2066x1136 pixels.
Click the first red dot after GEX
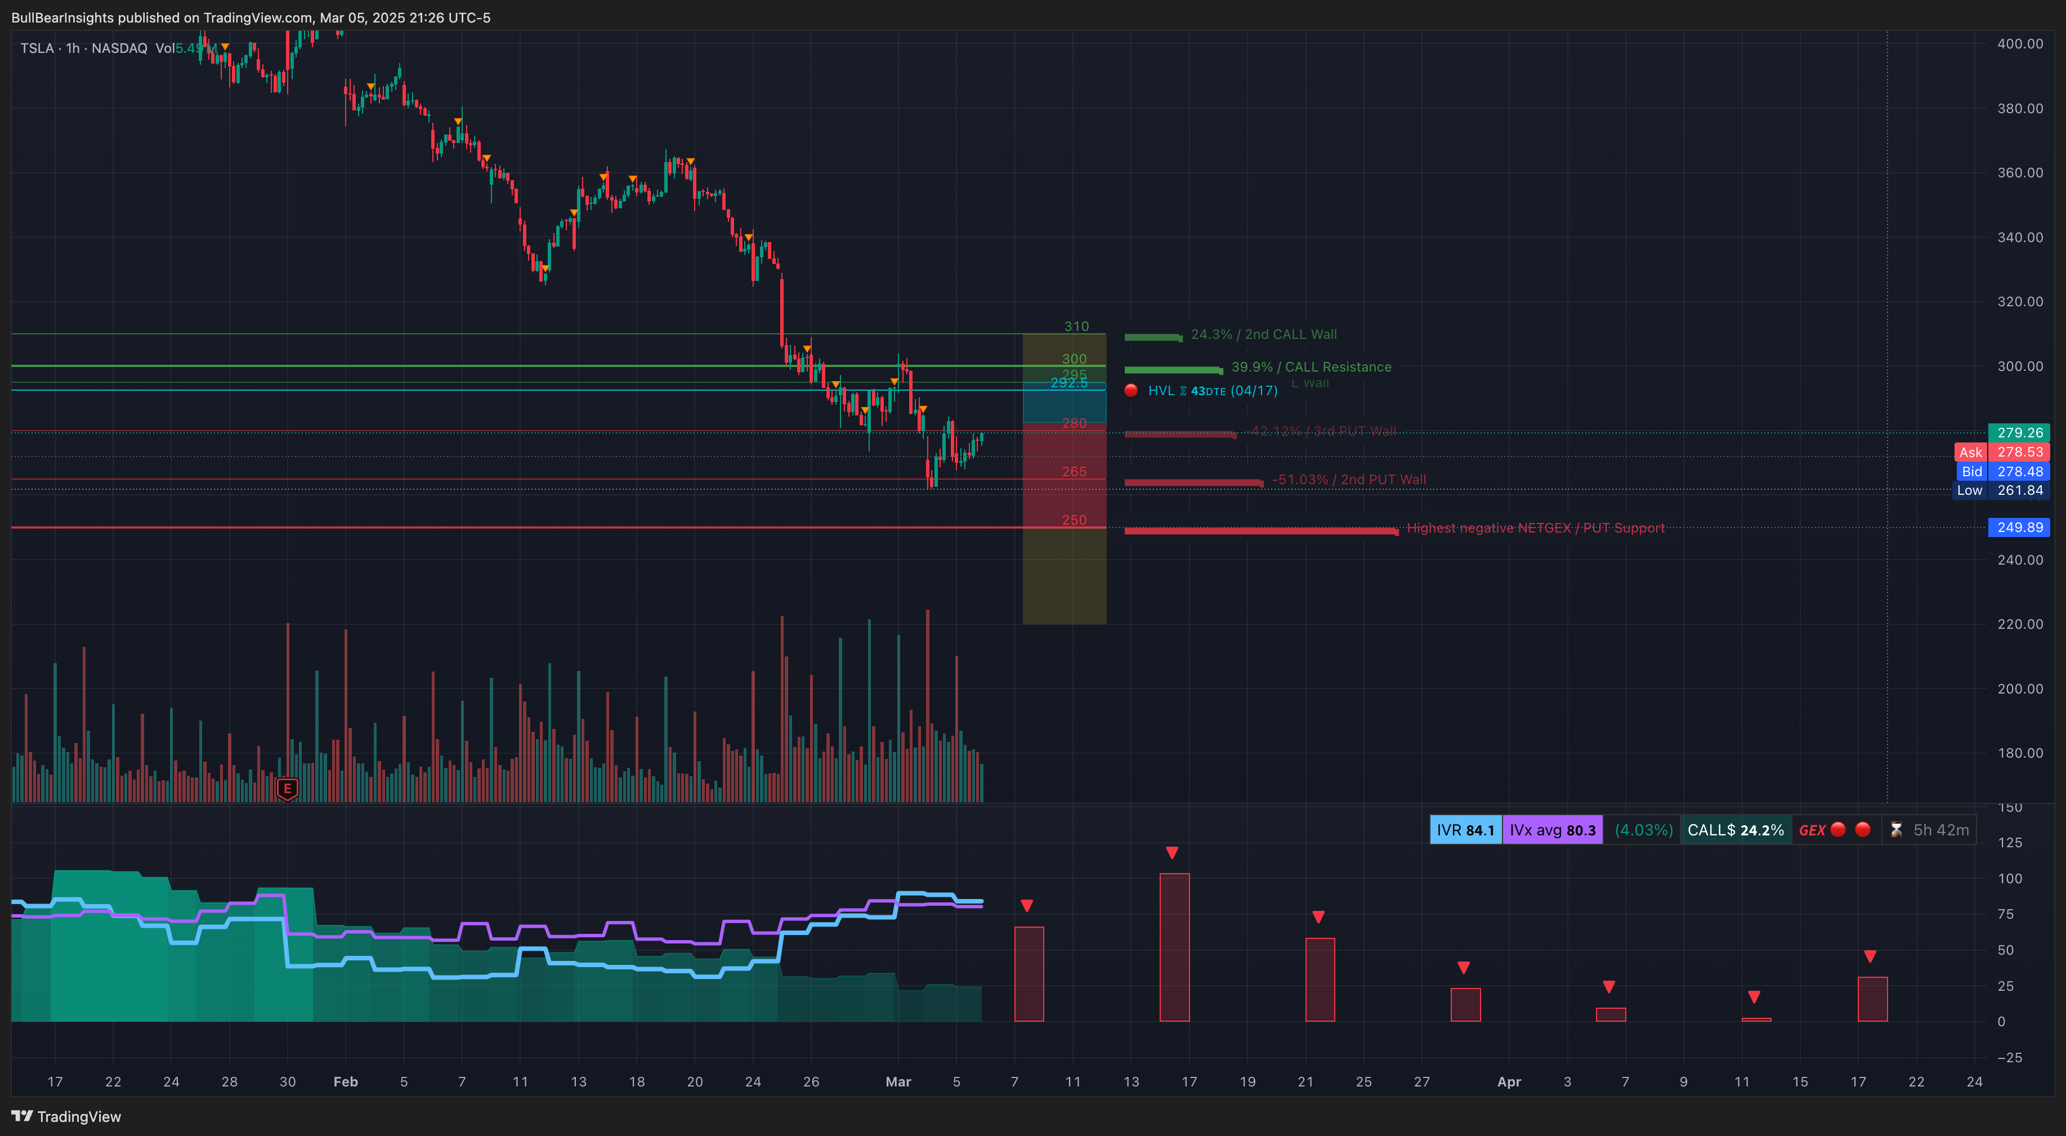click(1838, 830)
